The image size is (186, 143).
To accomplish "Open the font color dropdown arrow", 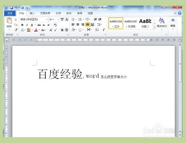I will click(39, 30).
